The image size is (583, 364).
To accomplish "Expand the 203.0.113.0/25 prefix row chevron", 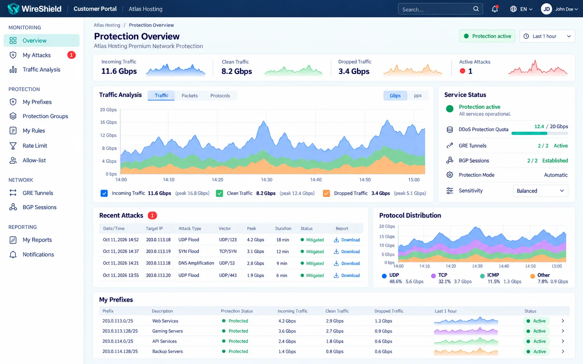I will click(563, 321).
